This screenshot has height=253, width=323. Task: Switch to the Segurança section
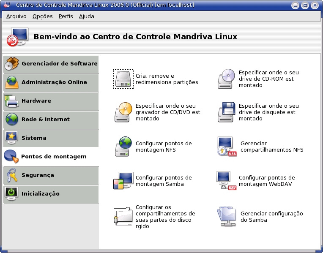point(51,176)
